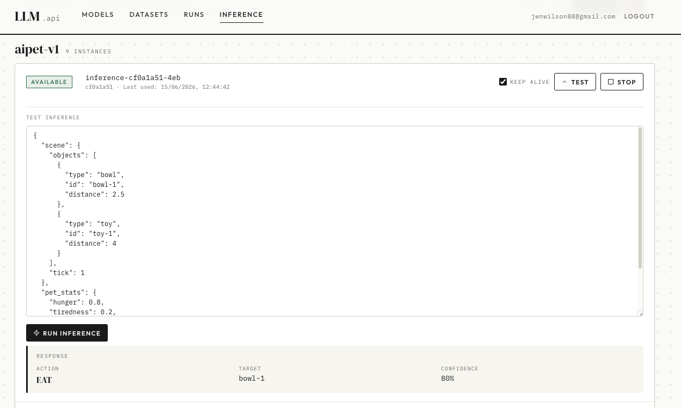Click the 80% confidence value
The width and height of the screenshot is (681, 408).
(447, 379)
